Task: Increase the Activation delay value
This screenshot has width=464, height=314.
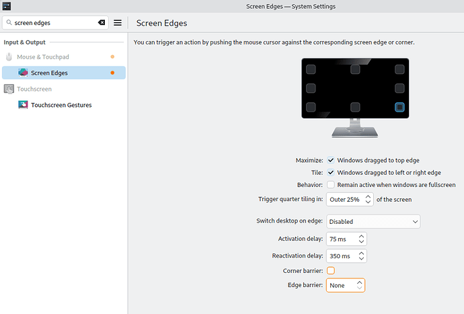Action: (x=361, y=237)
